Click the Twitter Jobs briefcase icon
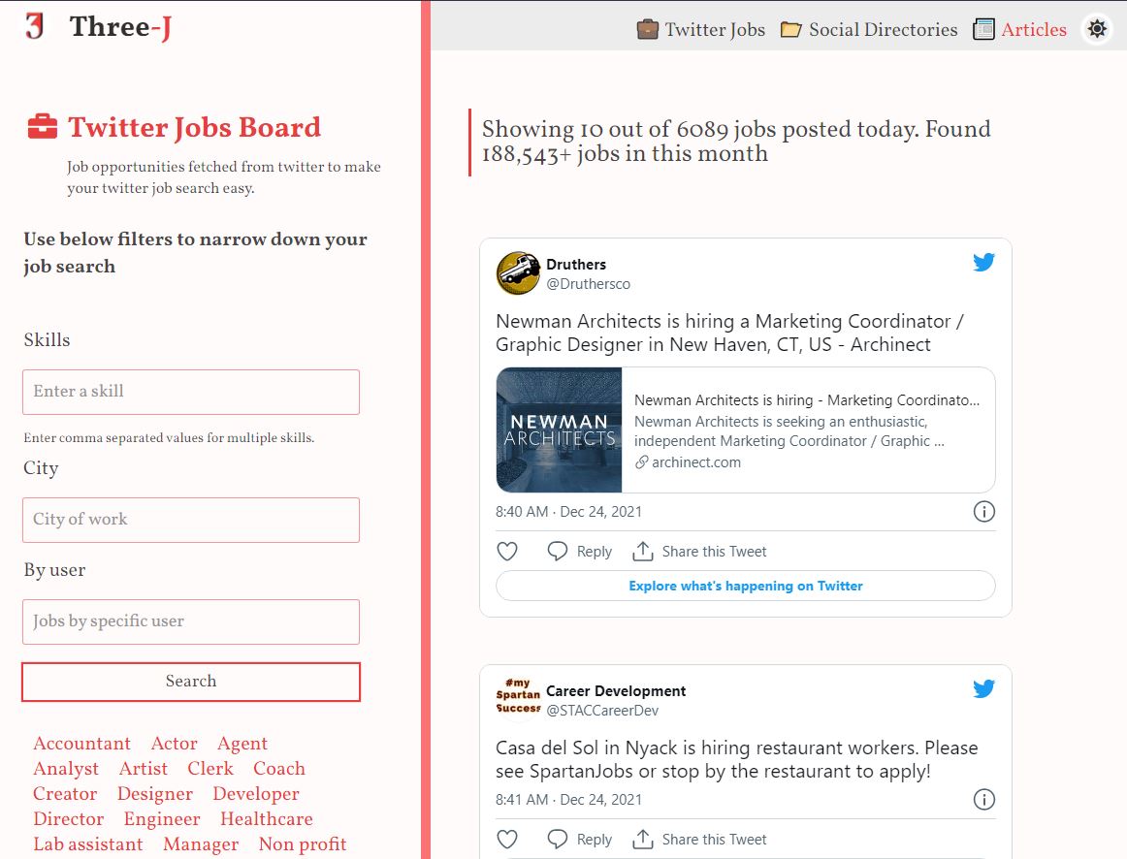1127x859 pixels. [x=648, y=29]
